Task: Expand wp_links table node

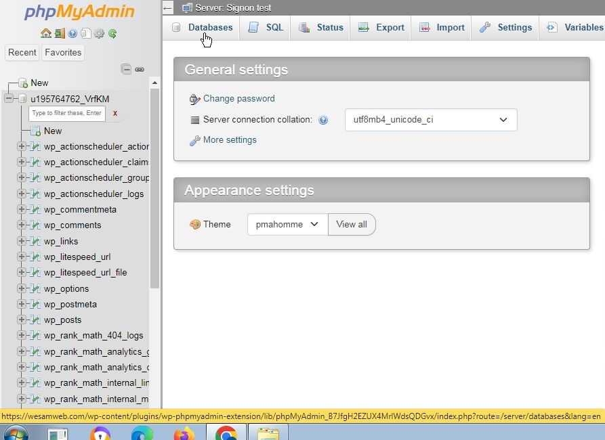Action: [x=22, y=241]
